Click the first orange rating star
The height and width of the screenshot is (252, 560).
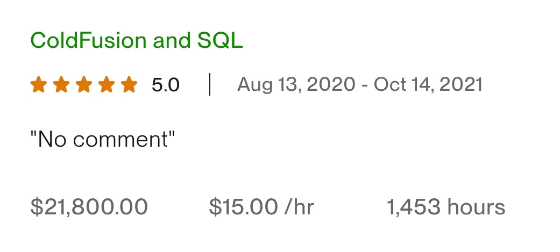coord(38,85)
